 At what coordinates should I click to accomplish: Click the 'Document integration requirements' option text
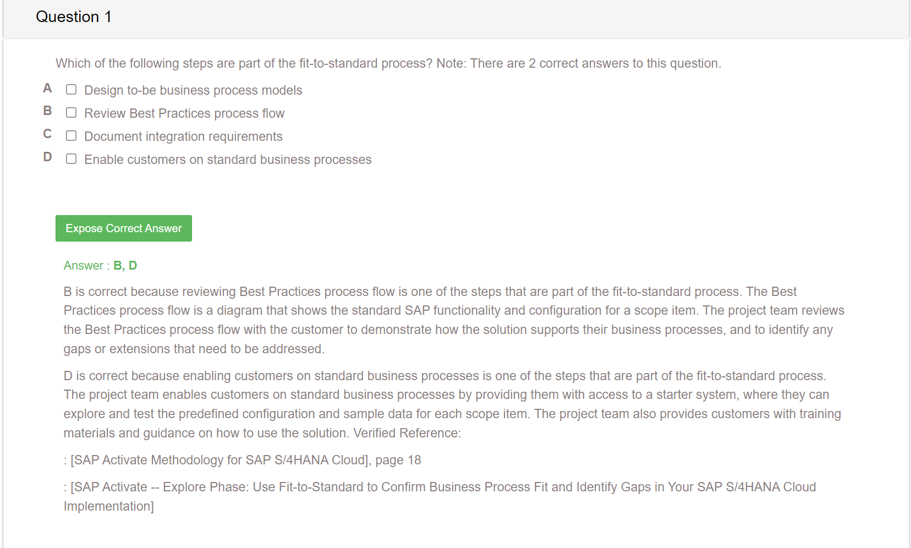[183, 136]
